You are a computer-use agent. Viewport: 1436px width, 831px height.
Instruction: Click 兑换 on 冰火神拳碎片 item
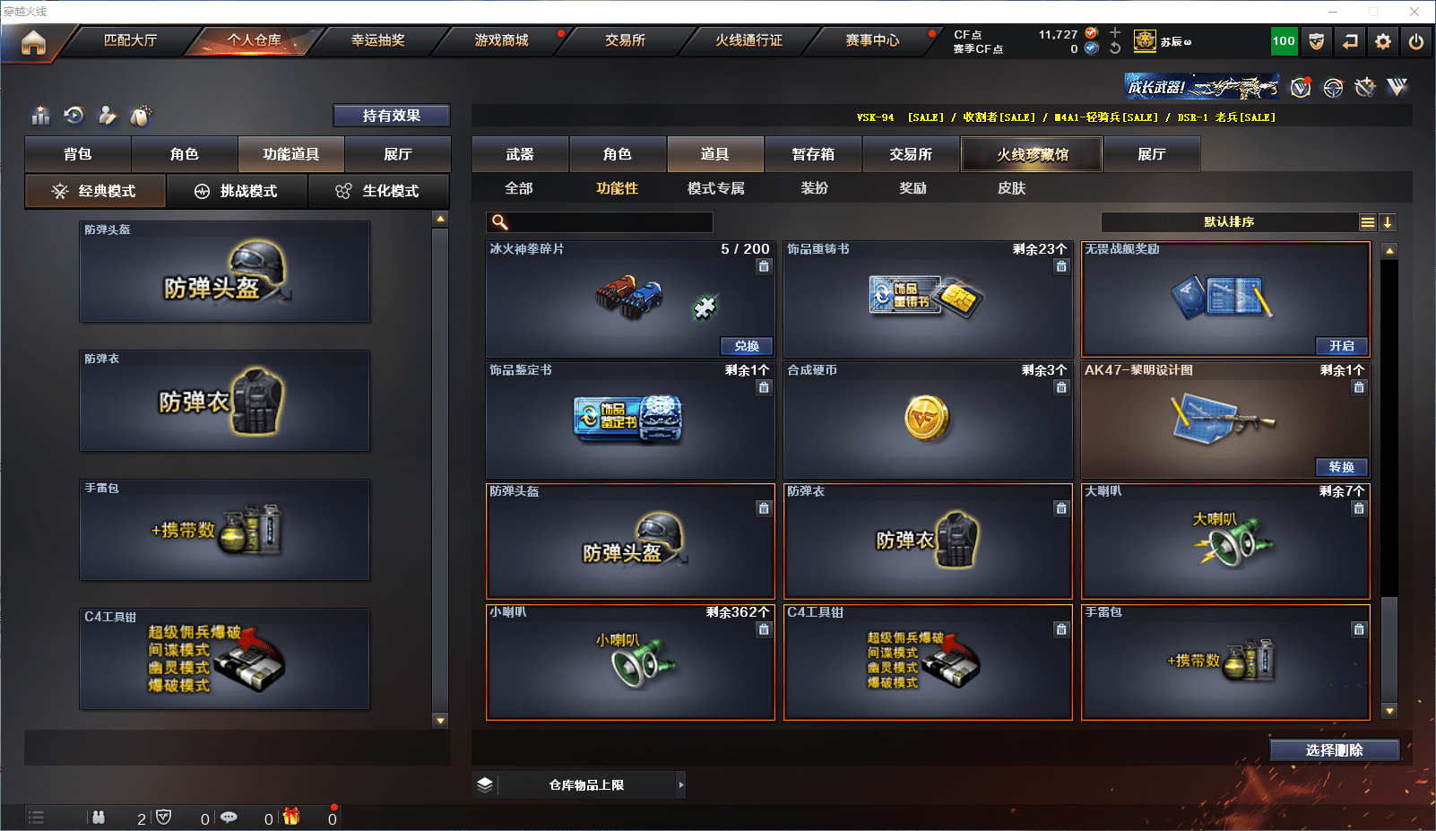(747, 346)
